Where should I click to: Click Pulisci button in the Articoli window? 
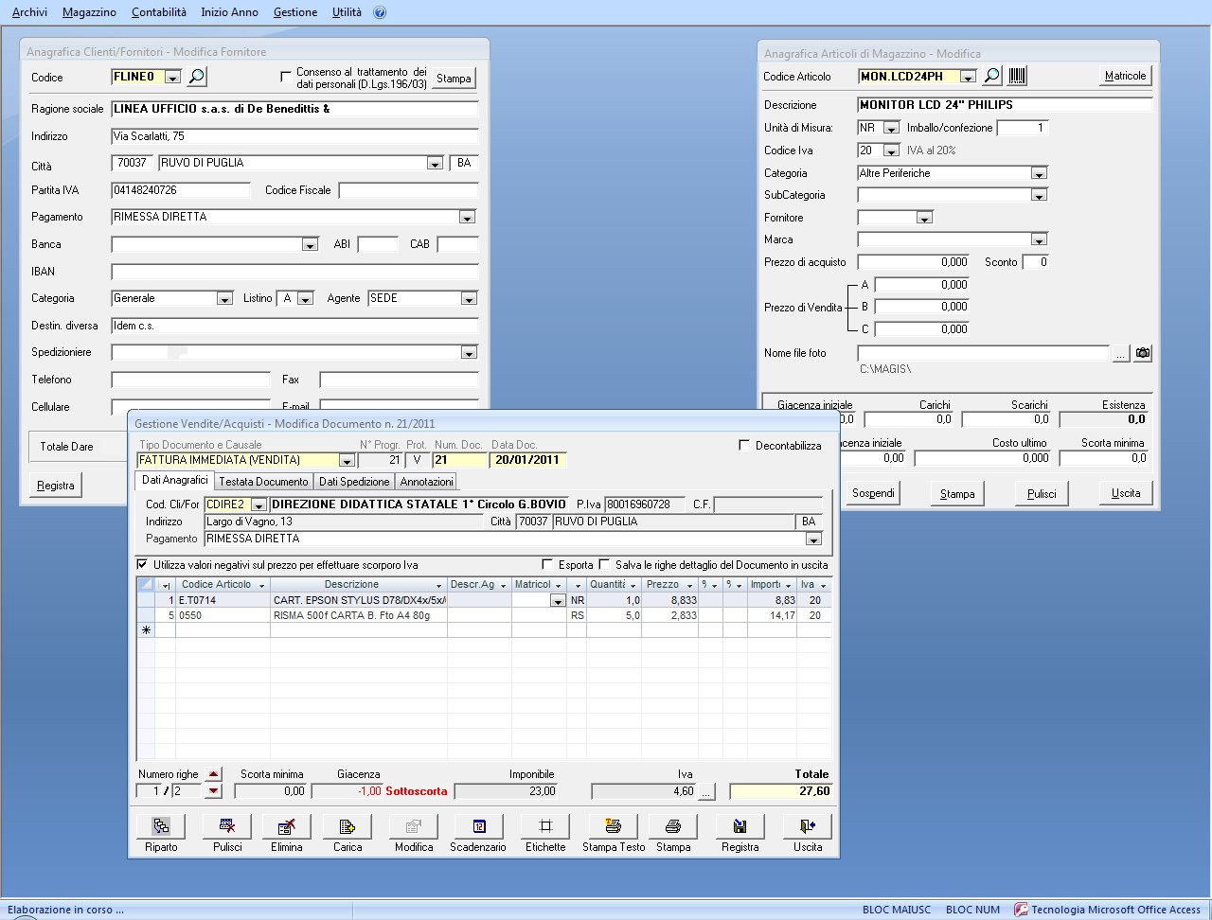point(1042,493)
